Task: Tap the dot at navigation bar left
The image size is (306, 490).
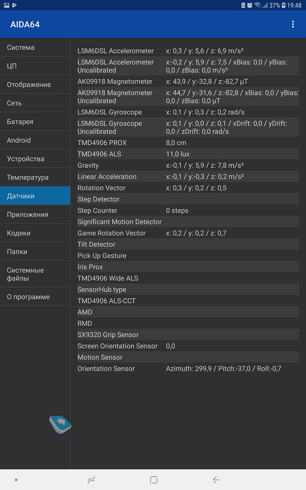Action: (x=16, y=480)
